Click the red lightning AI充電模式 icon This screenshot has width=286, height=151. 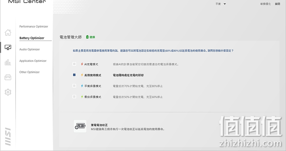(82, 64)
